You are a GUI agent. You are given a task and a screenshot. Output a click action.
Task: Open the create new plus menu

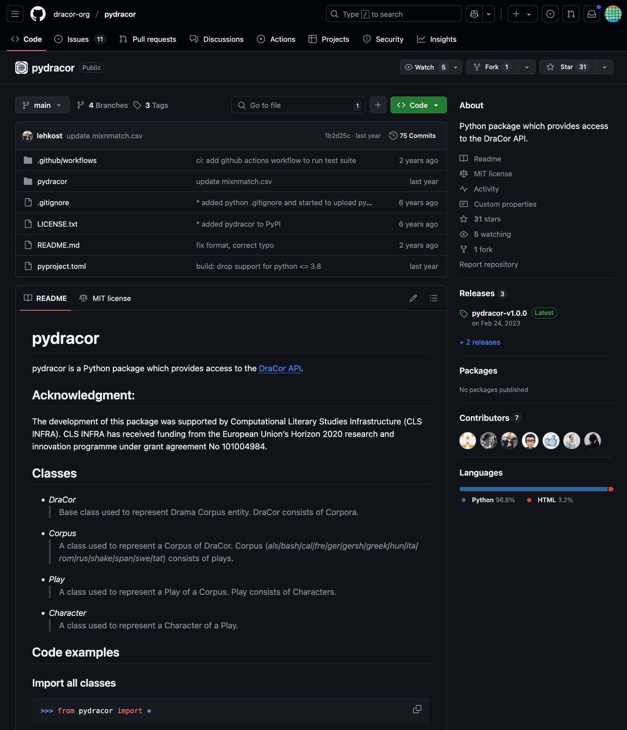coord(522,14)
